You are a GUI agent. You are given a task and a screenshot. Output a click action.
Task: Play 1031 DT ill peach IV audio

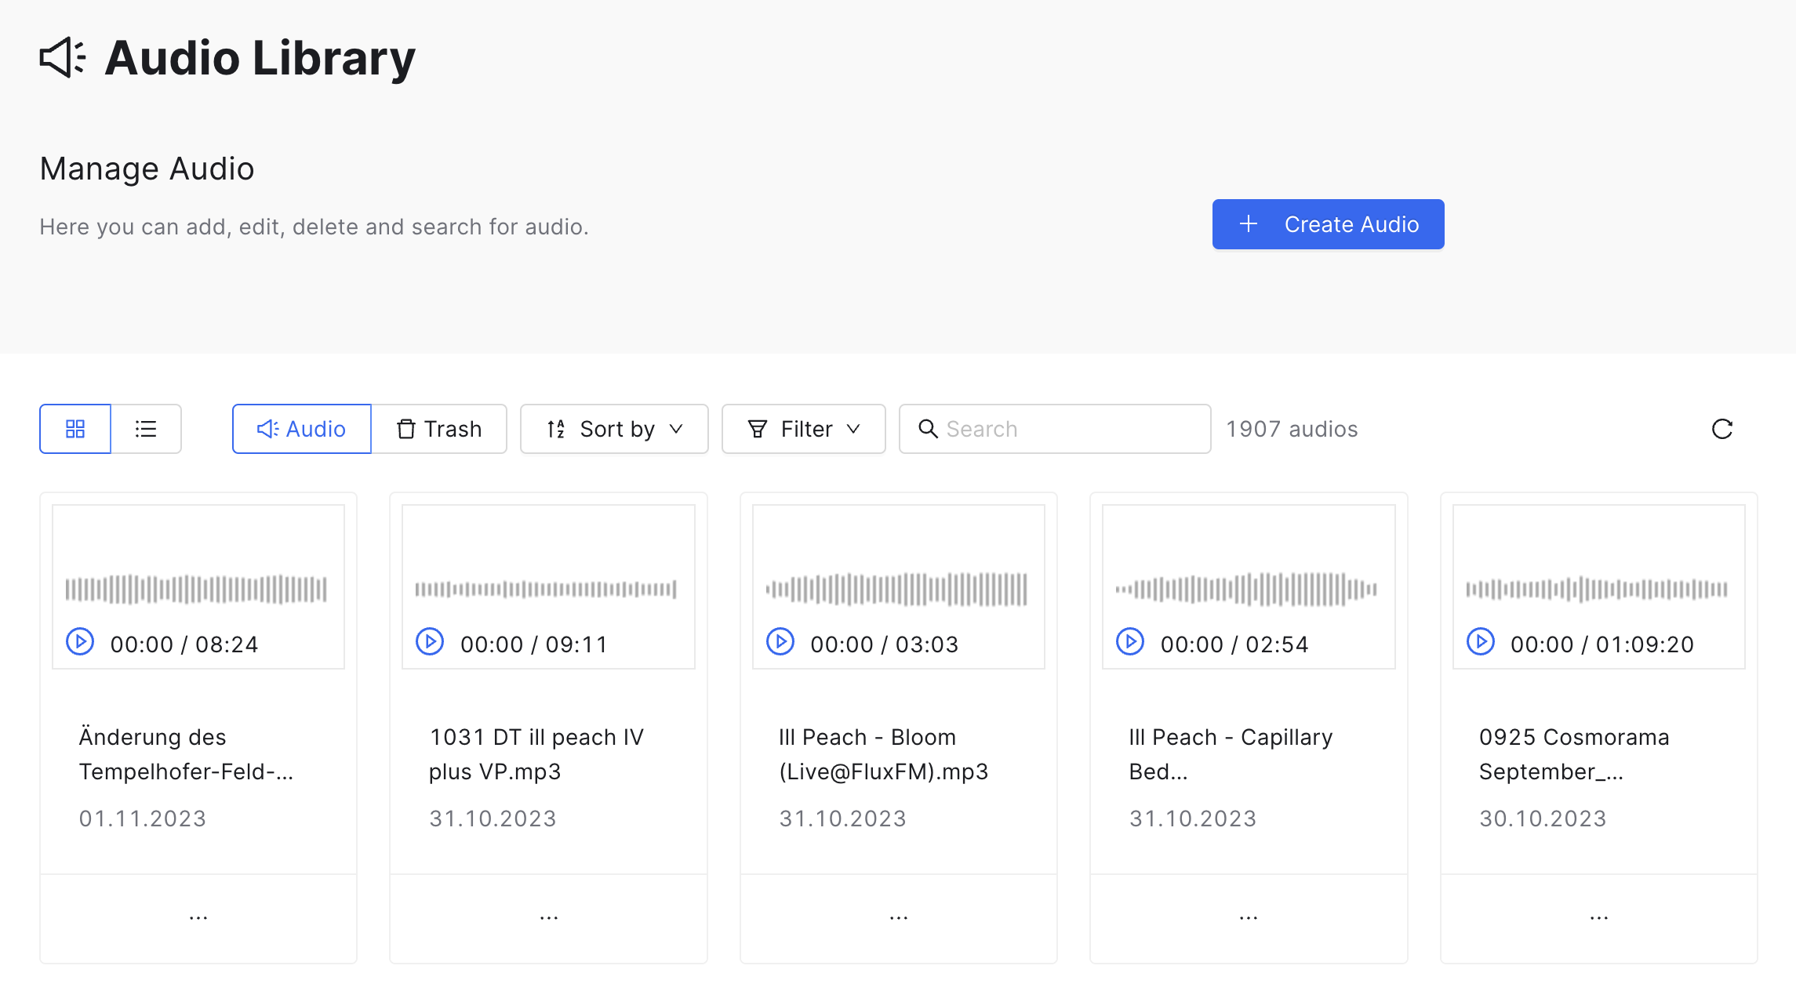coord(430,641)
